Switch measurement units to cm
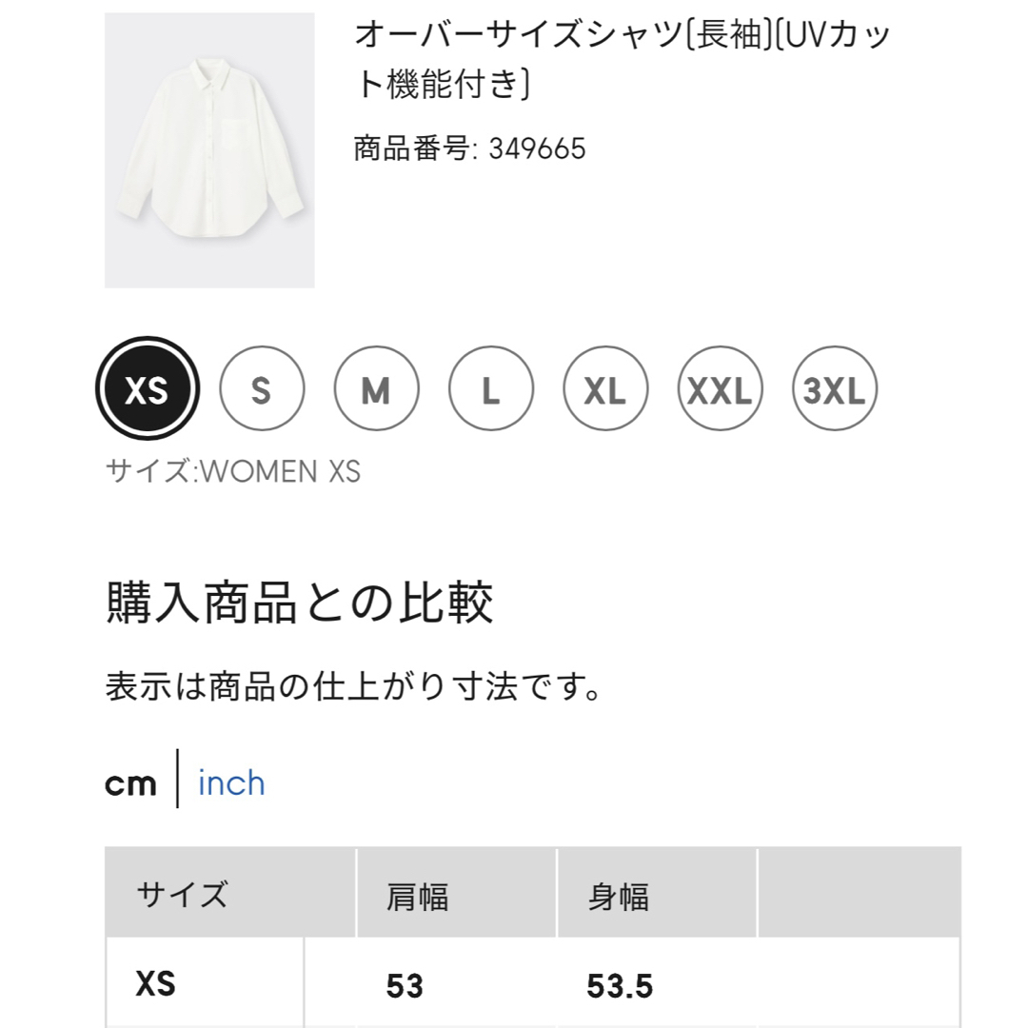 (130, 784)
